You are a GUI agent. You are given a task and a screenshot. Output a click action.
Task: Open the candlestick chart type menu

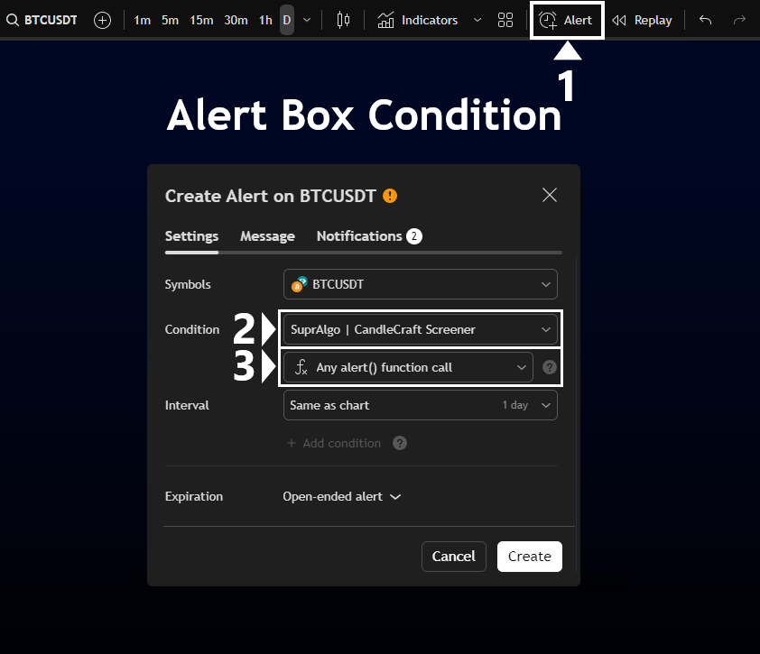coord(343,20)
